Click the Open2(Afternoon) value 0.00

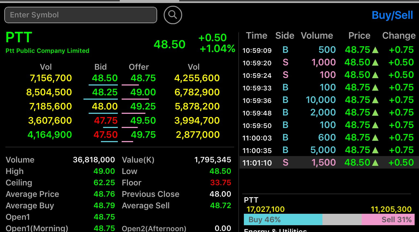click(x=223, y=228)
